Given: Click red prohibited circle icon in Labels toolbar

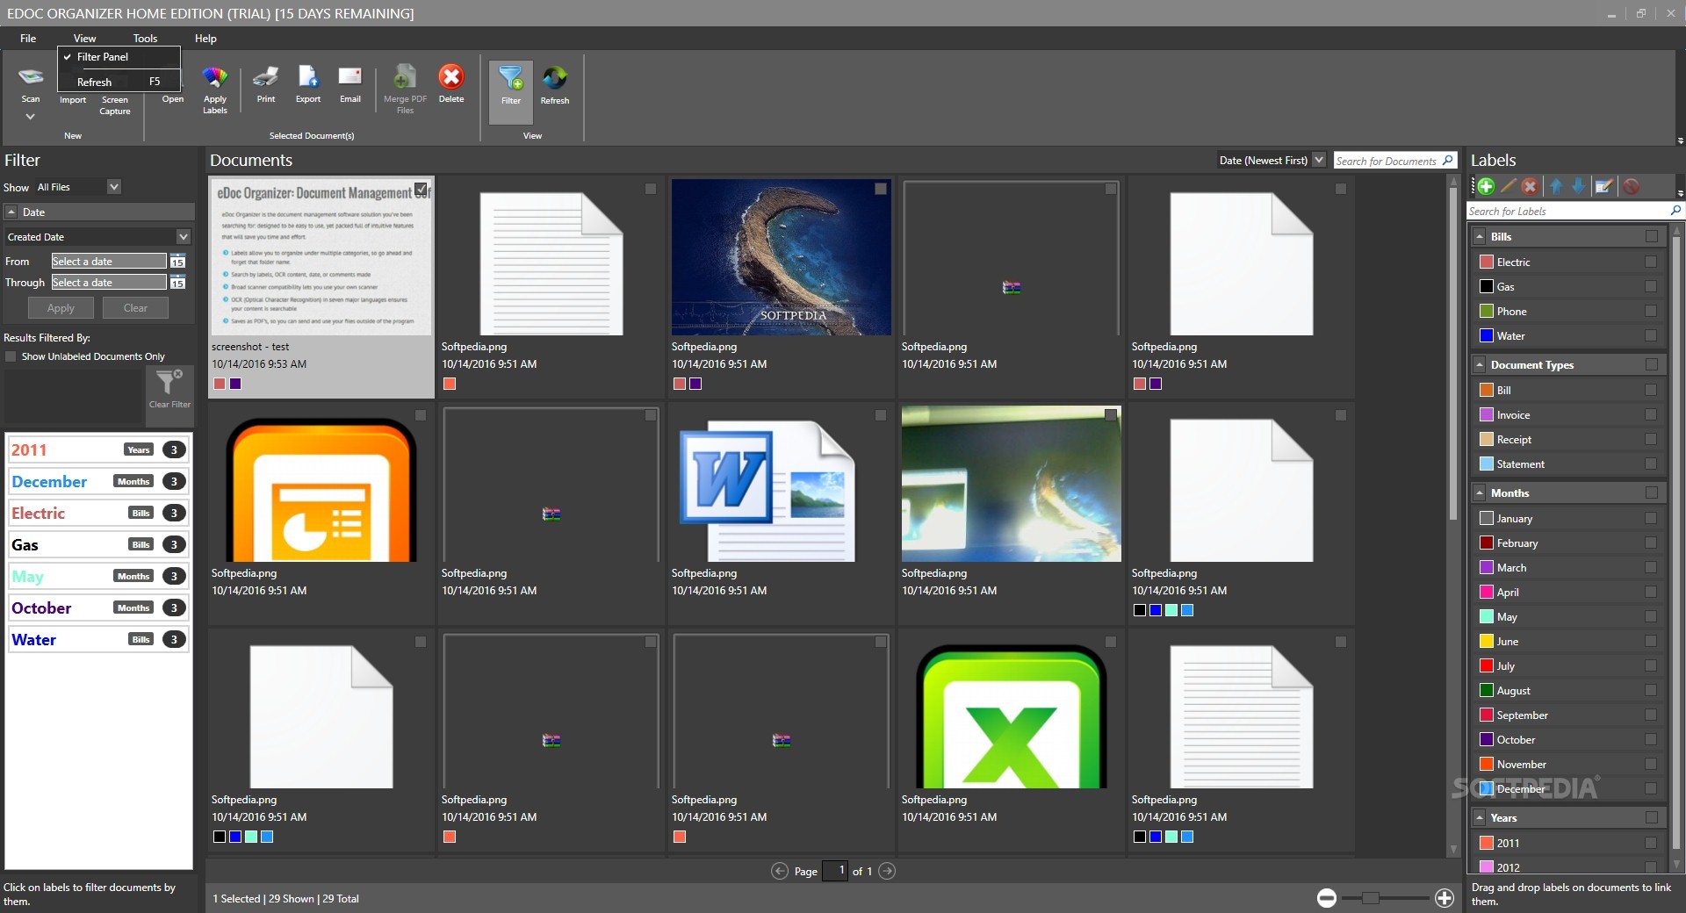Looking at the screenshot, I should tap(1632, 186).
